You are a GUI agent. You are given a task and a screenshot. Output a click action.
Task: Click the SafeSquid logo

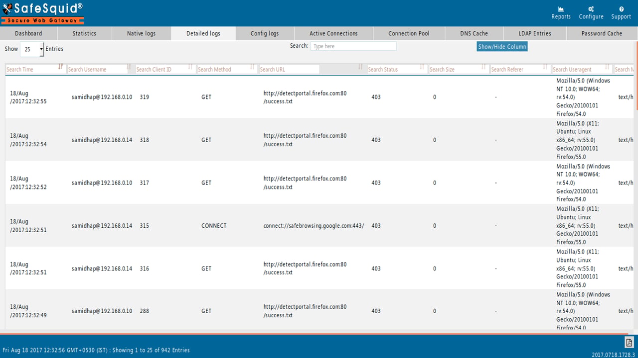(42, 13)
